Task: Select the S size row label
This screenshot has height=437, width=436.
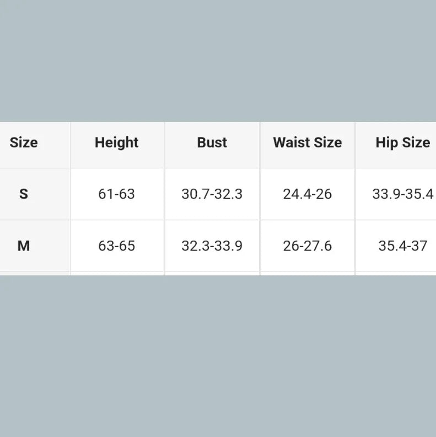Action: [24, 194]
